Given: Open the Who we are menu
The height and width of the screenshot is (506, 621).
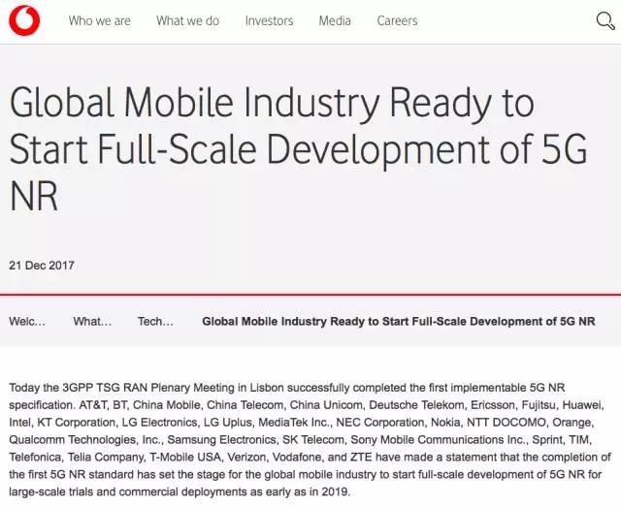Looking at the screenshot, I should (x=99, y=21).
